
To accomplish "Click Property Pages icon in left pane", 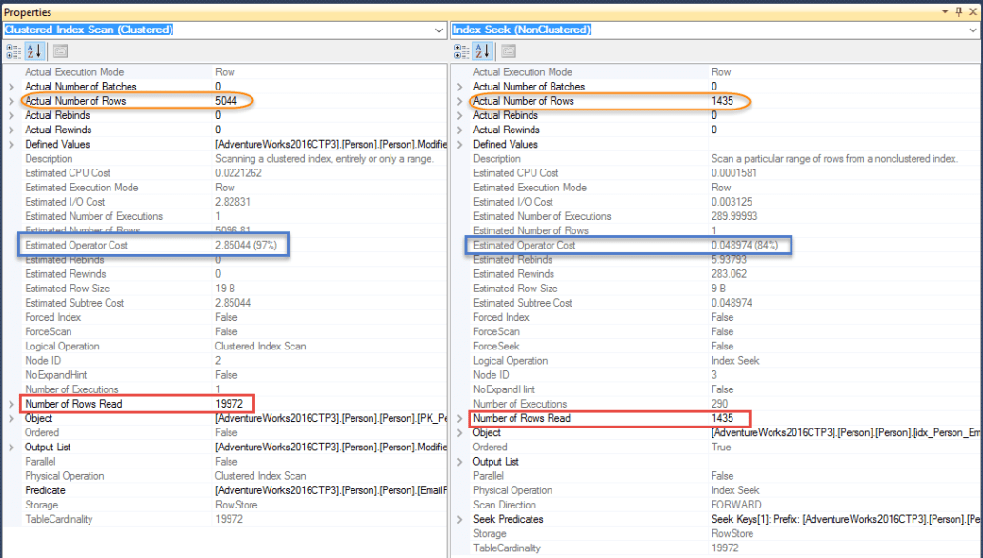I will 56,50.
